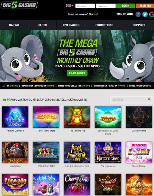Open the PROMOTIONS menu item

click(x=104, y=25)
